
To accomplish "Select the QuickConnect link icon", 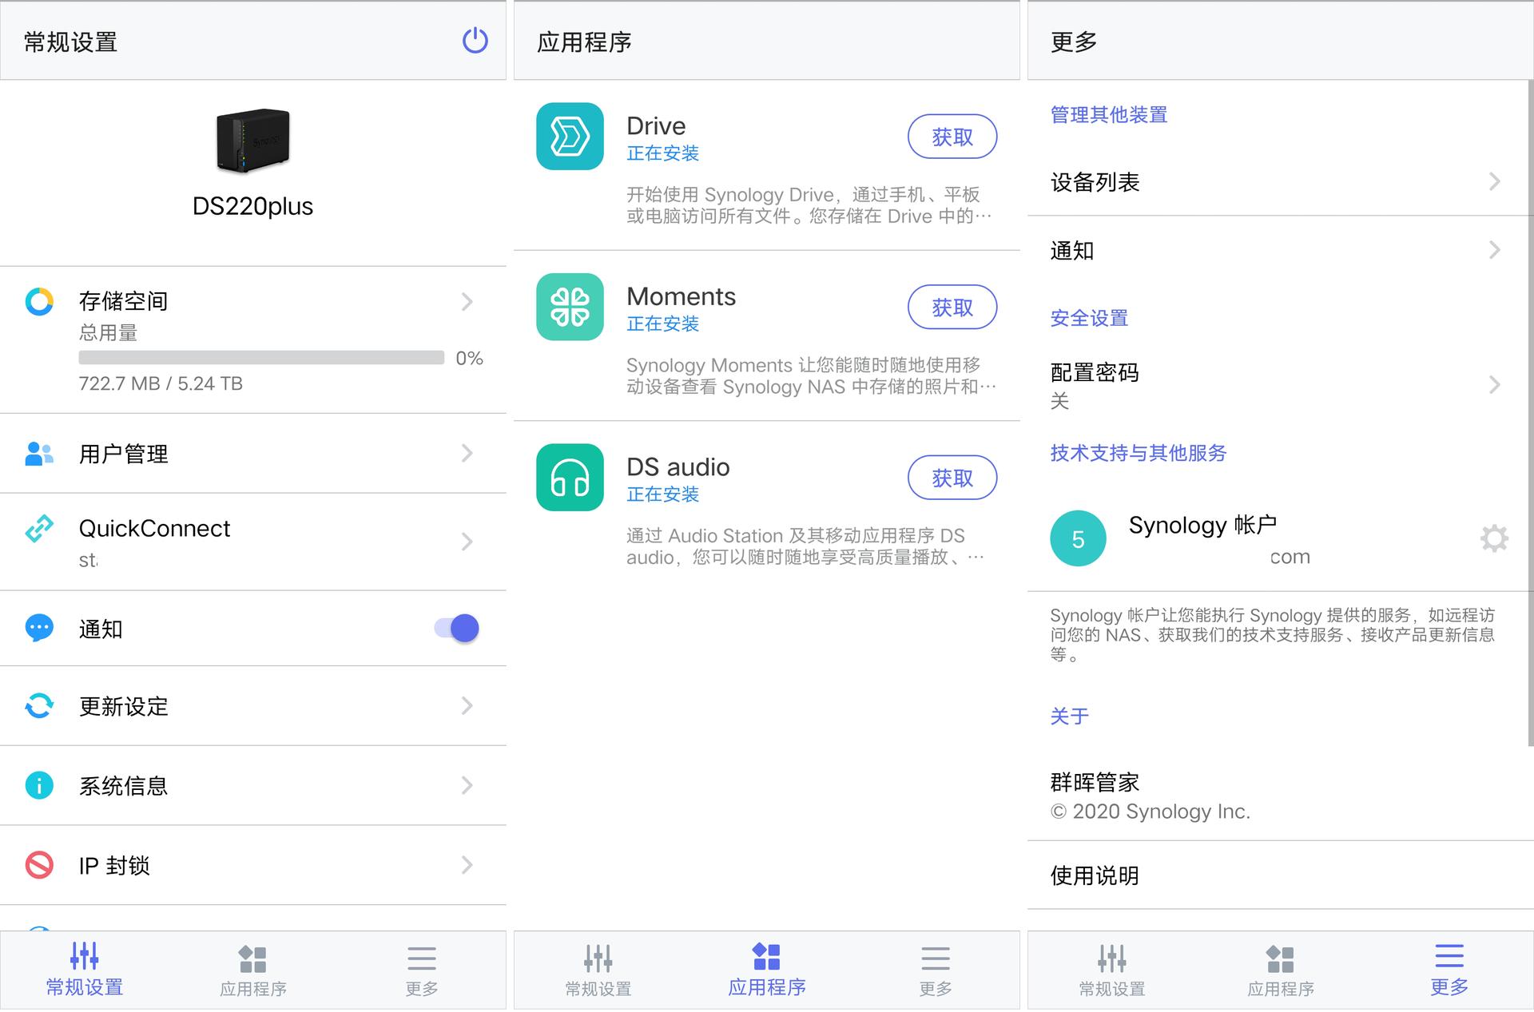I will tap(38, 528).
